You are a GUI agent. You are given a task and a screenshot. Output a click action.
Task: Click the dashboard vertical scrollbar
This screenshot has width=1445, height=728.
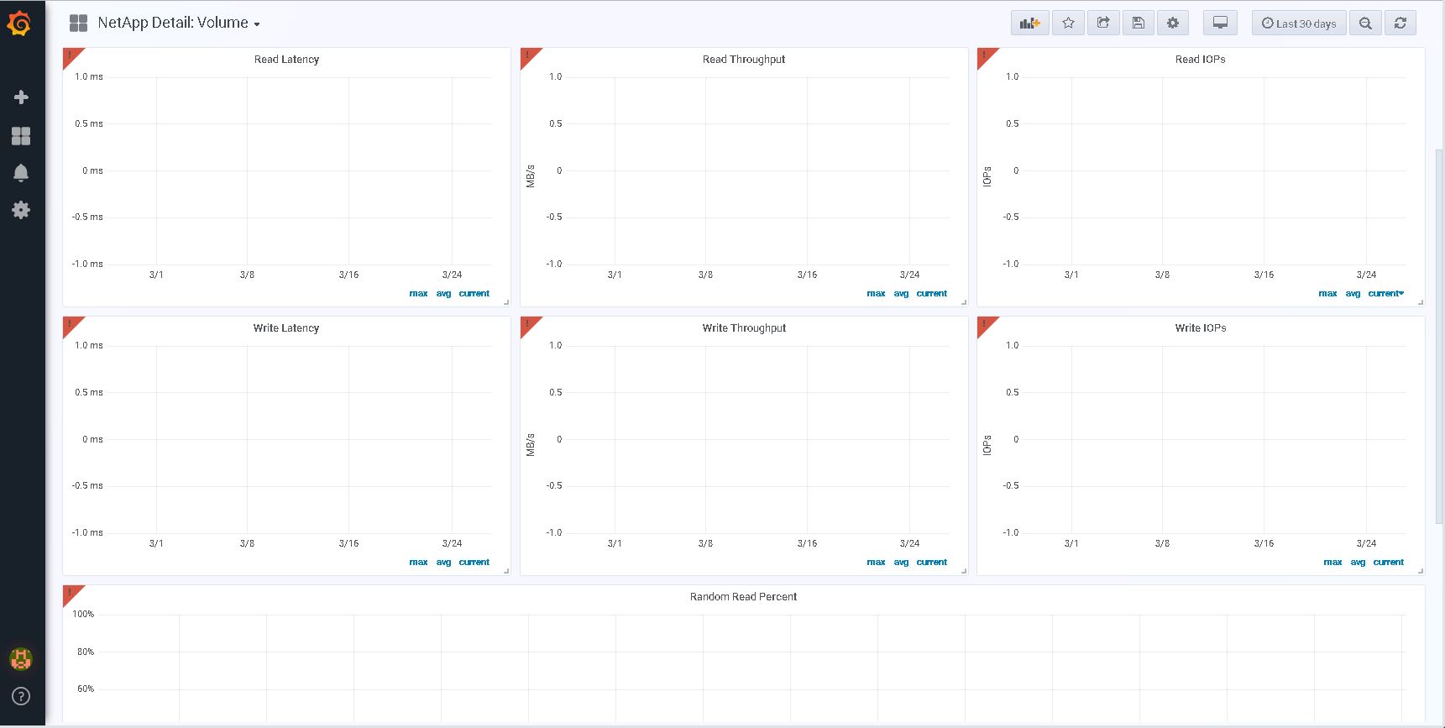pos(1439,336)
